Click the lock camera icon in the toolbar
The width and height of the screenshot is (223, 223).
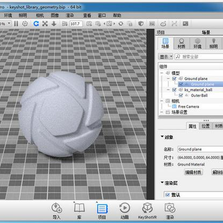[130, 24]
